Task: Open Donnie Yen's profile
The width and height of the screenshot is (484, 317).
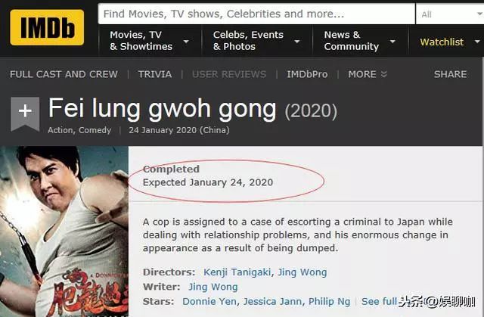Action: [209, 302]
